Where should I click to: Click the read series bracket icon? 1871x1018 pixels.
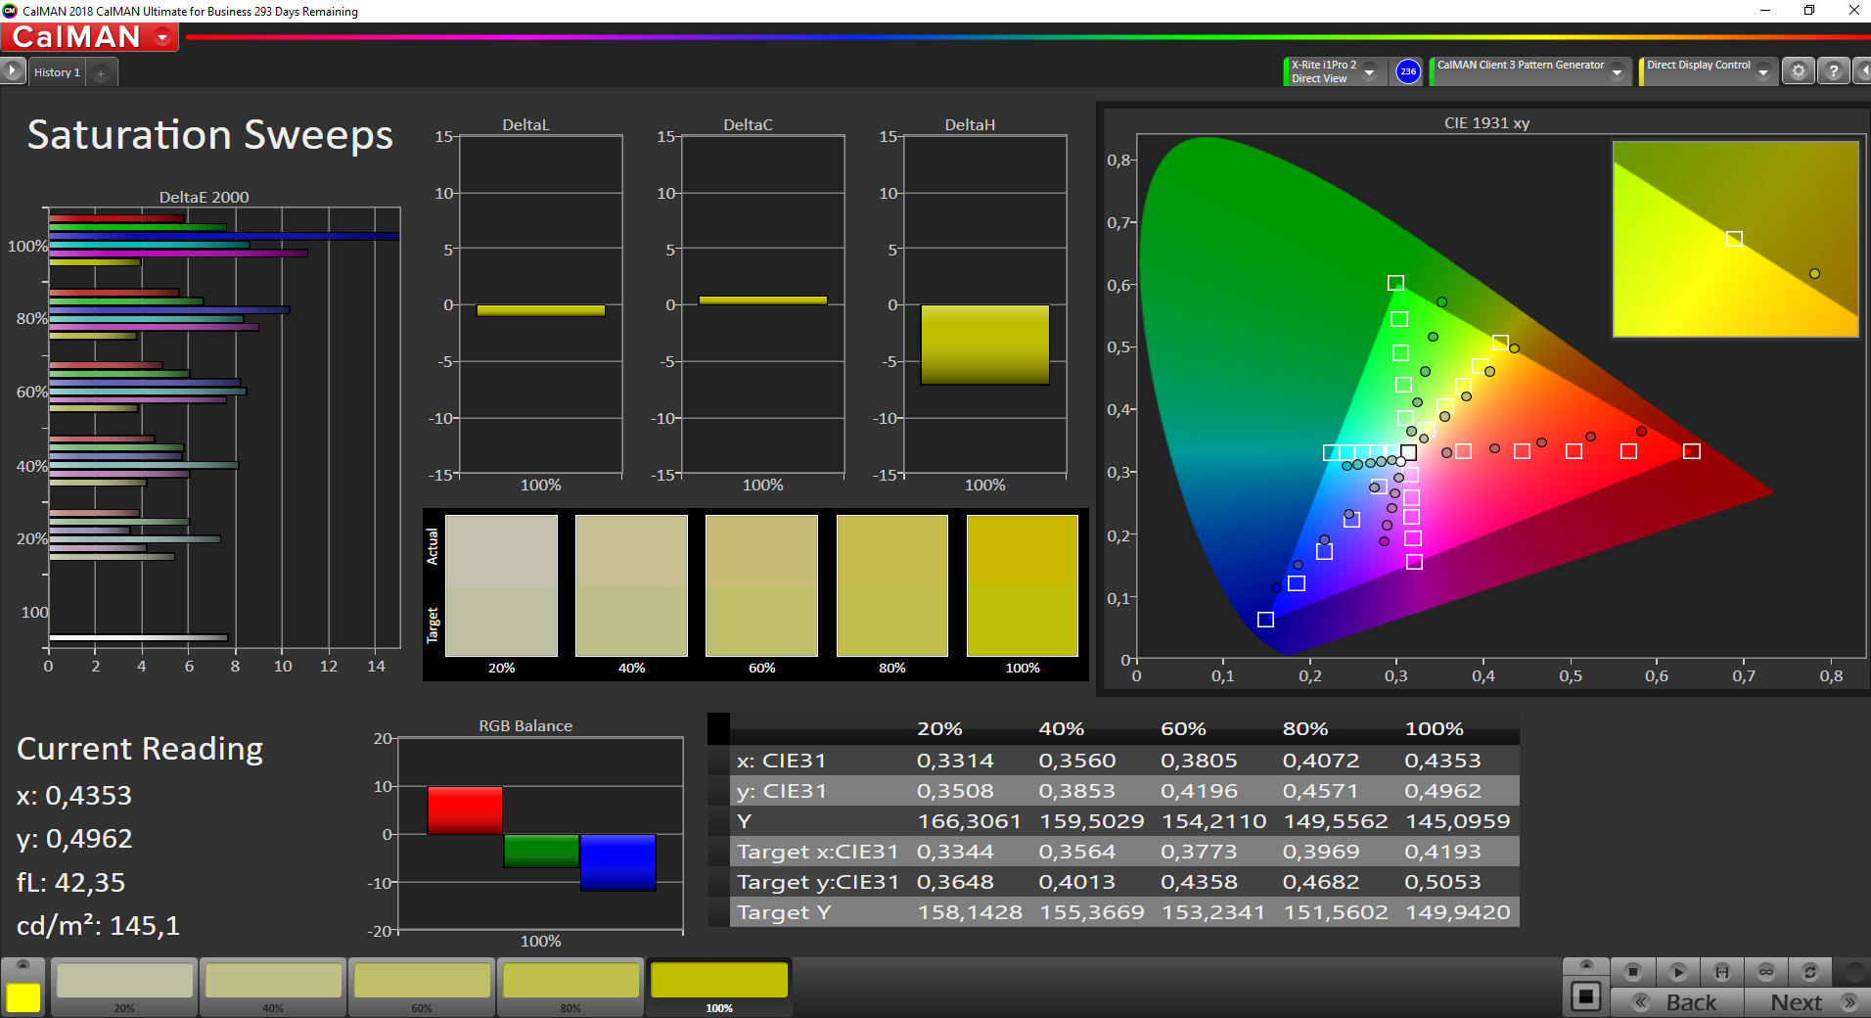[x=1722, y=972]
